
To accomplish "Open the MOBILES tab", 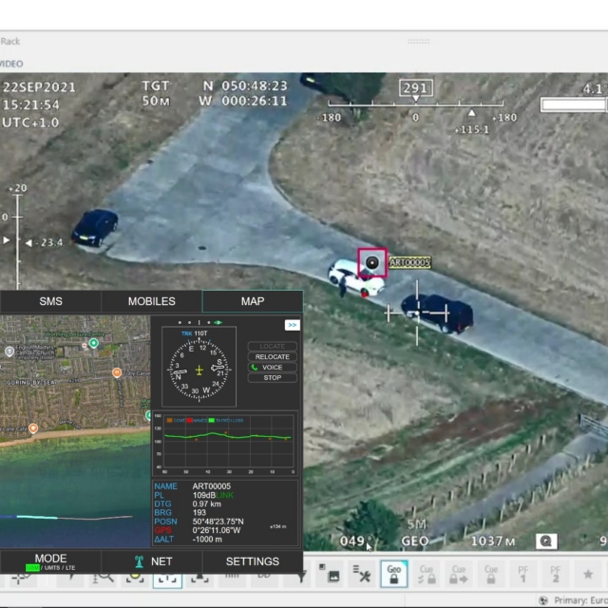I will tap(152, 301).
